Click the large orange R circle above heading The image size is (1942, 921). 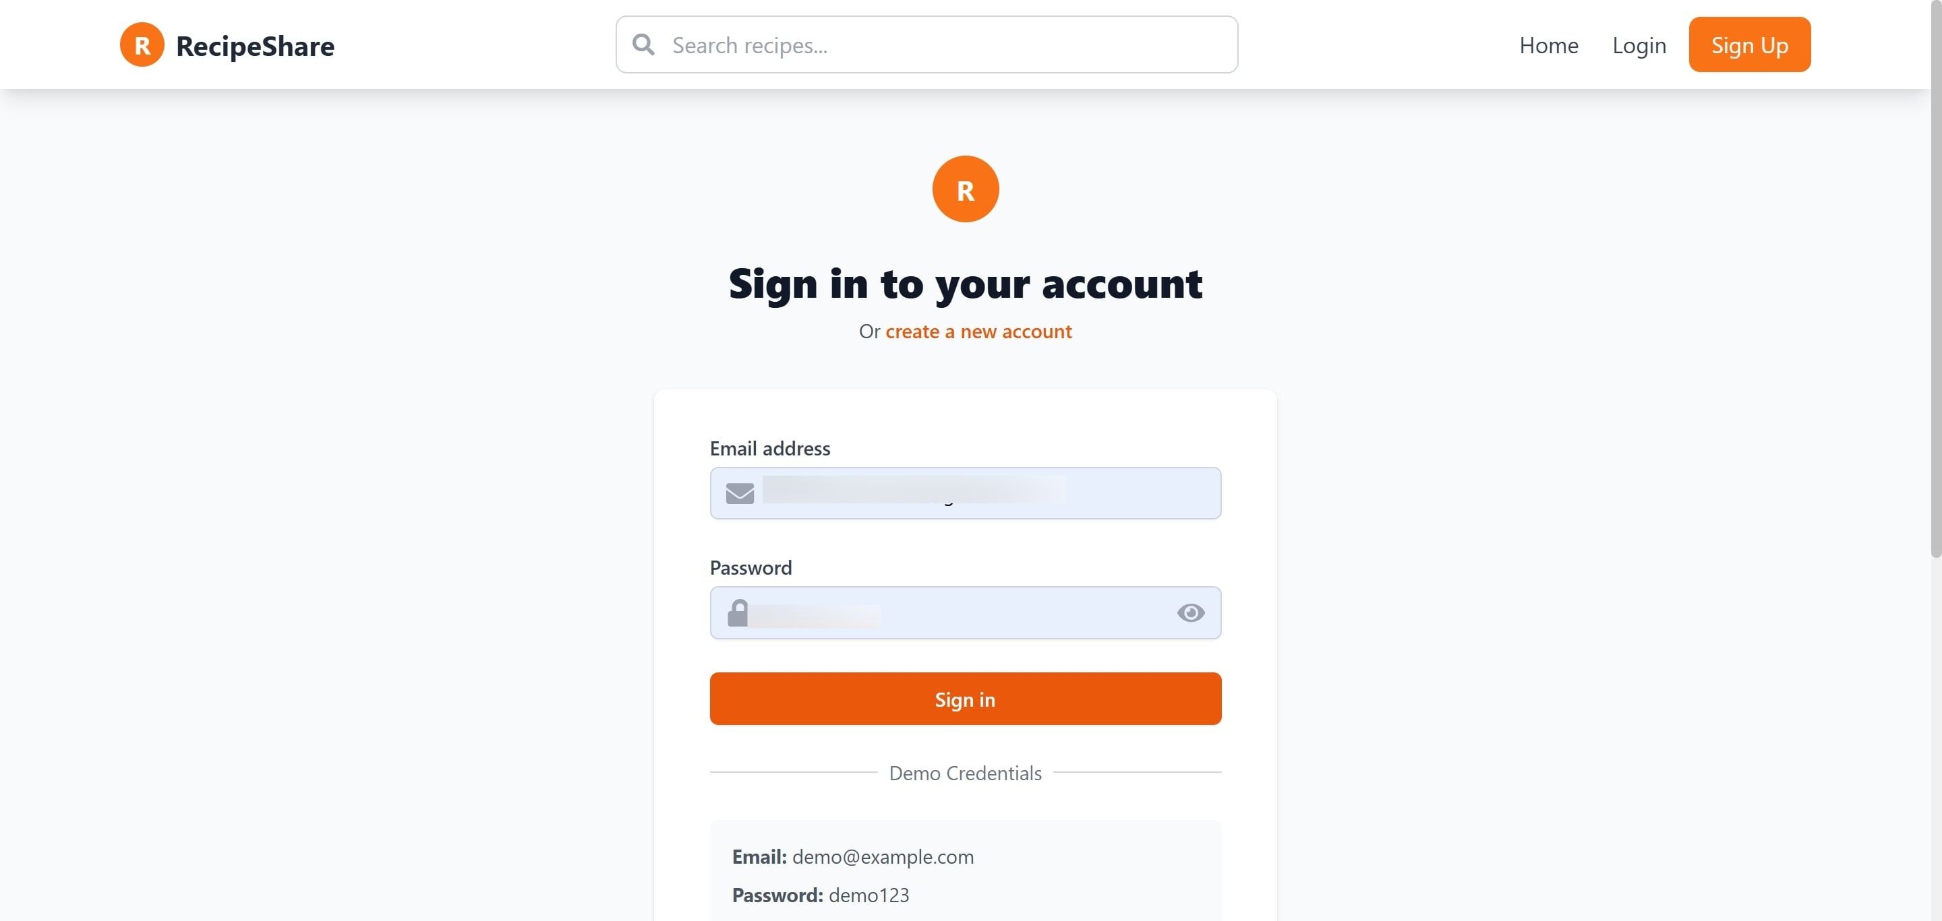coord(965,189)
